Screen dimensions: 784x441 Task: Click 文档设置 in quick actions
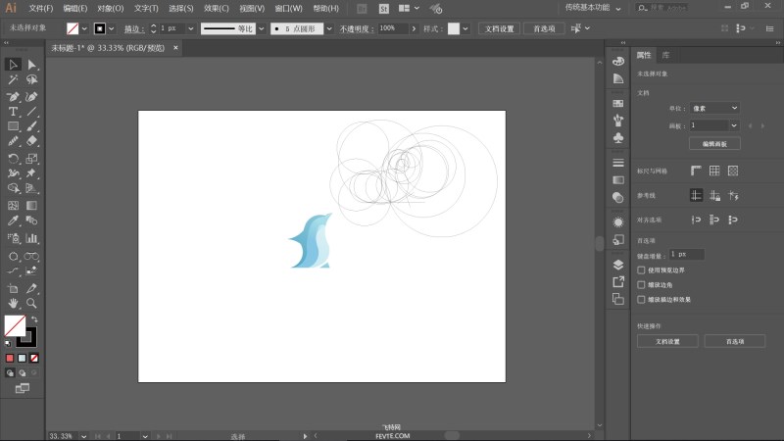point(667,341)
